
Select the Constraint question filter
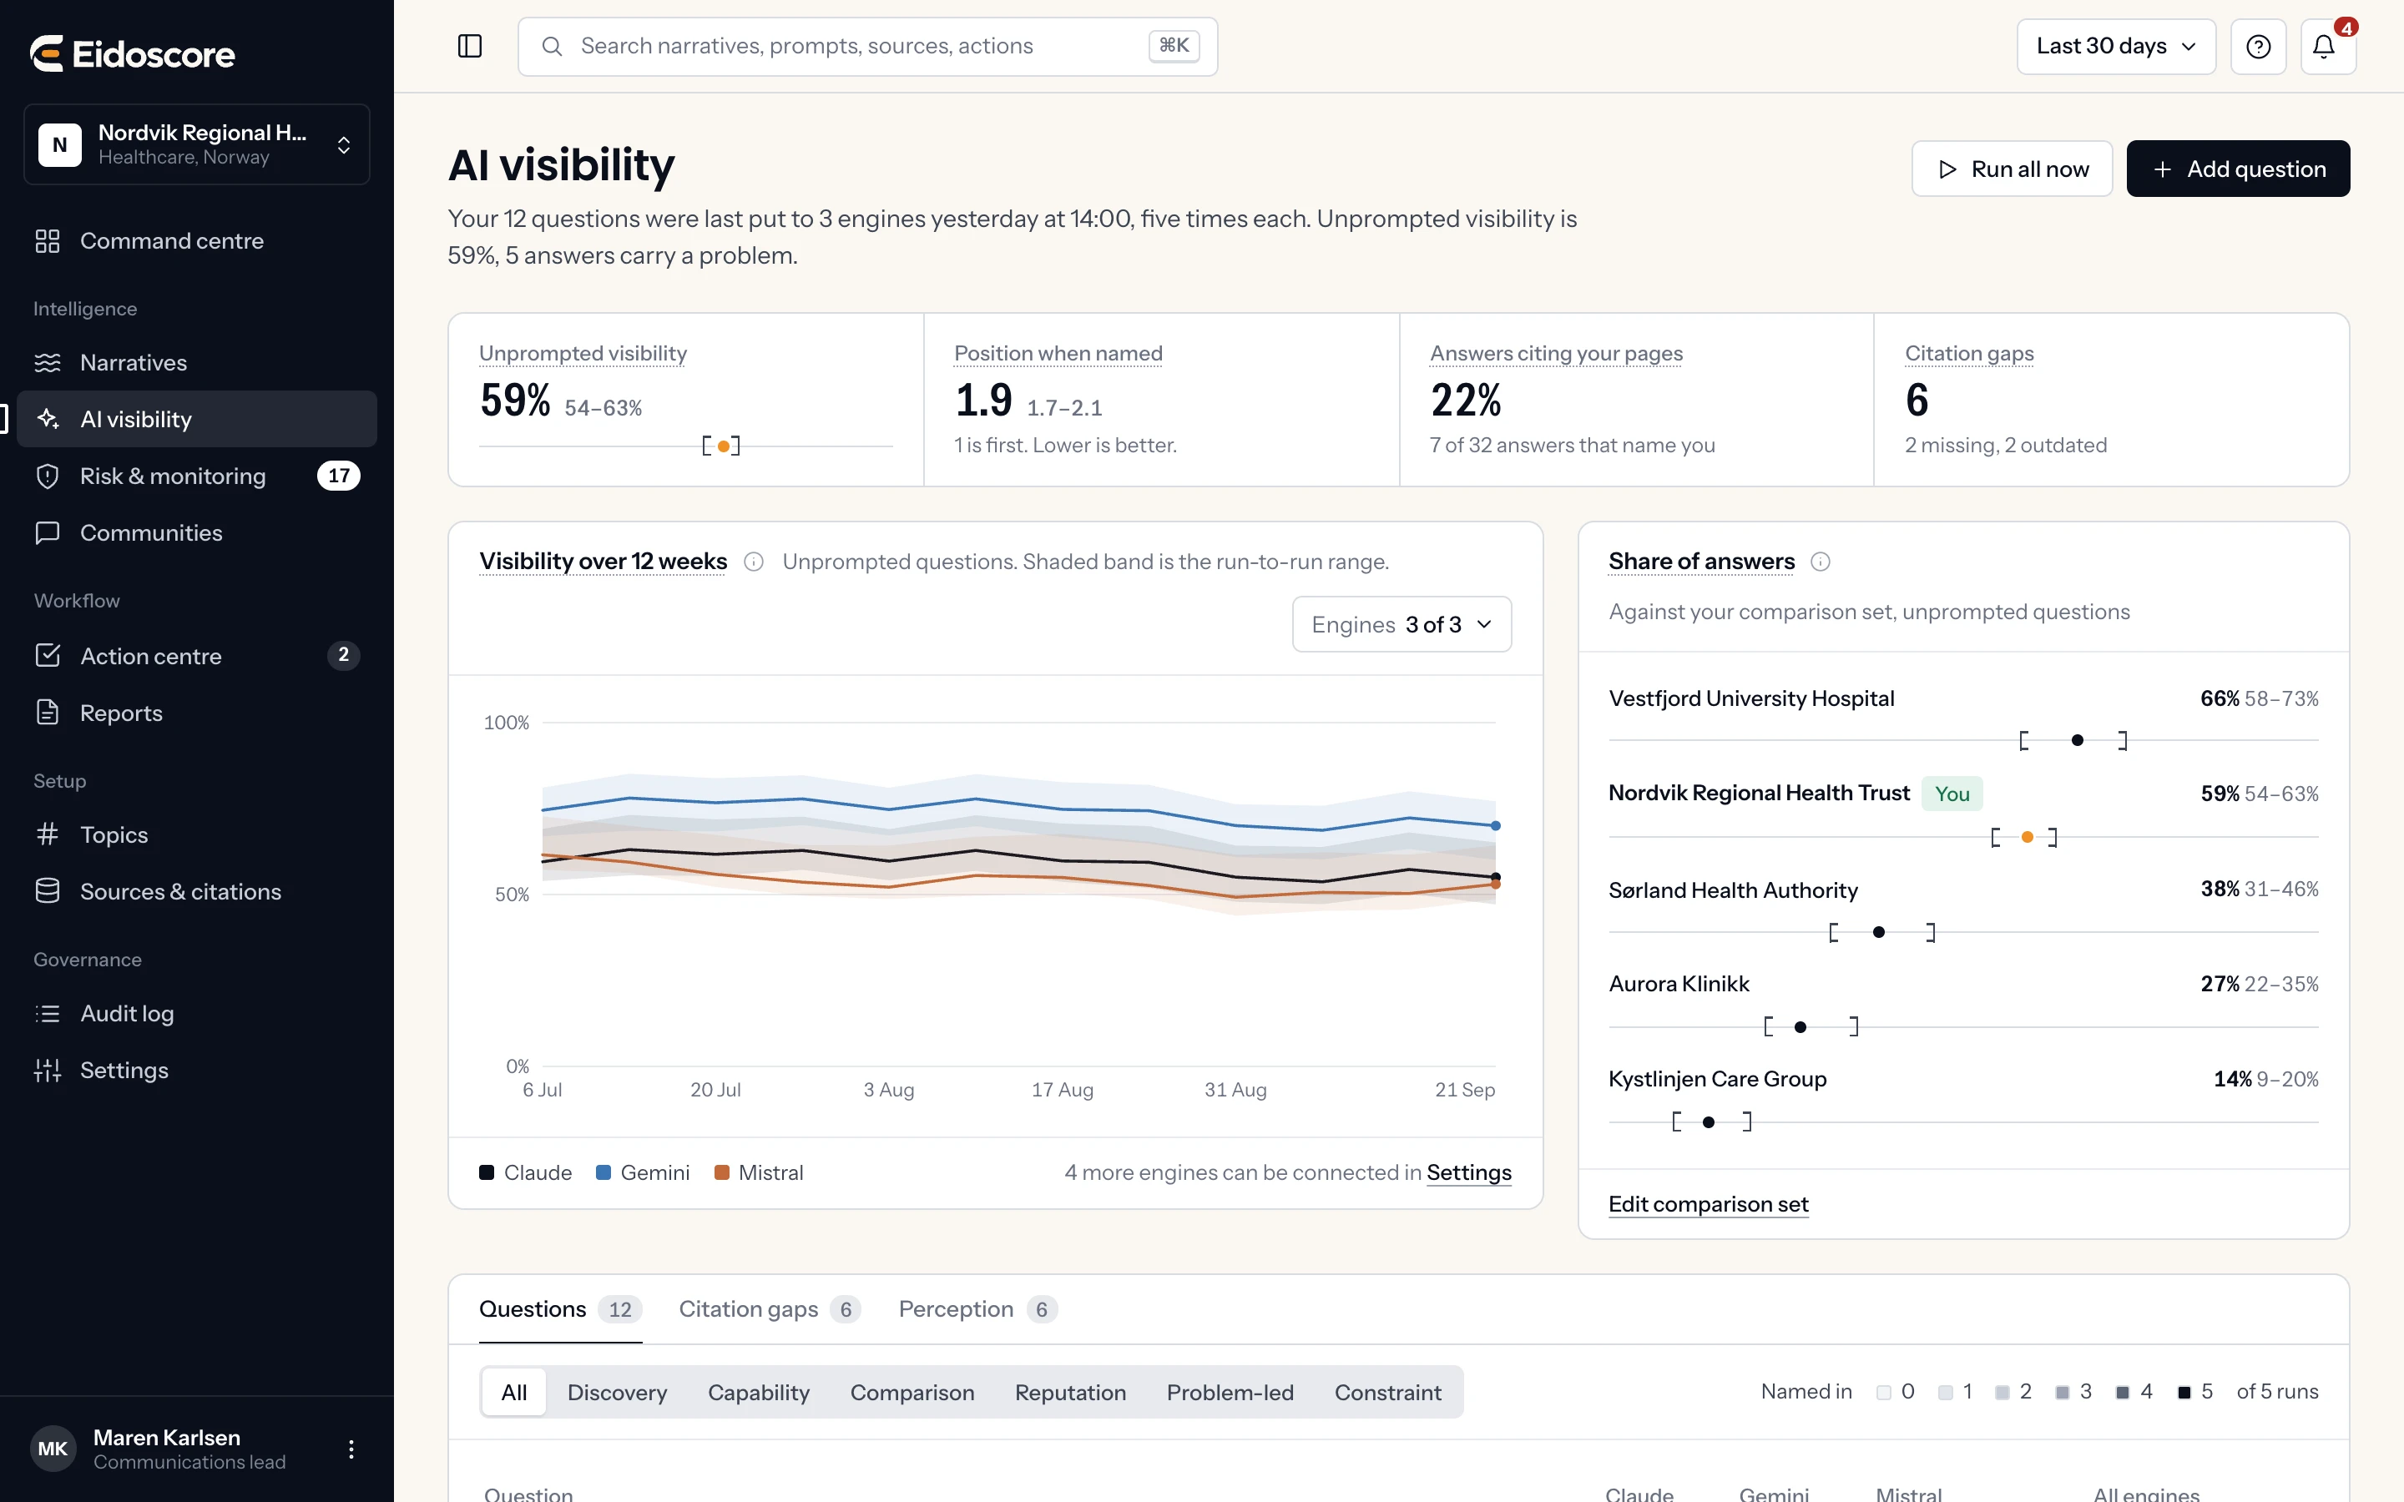click(1386, 1392)
